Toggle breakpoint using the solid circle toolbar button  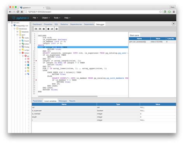(x=48, y=29)
